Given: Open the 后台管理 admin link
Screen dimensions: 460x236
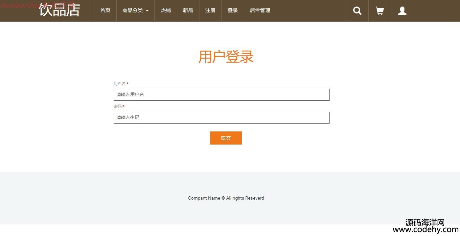Looking at the screenshot, I should tap(260, 10).
